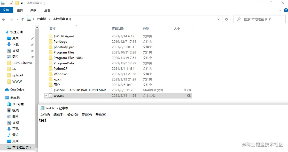Open recent locations dropdown arrow
Image resolution: width=288 pixels, height=152 pixels.
coord(17,19)
